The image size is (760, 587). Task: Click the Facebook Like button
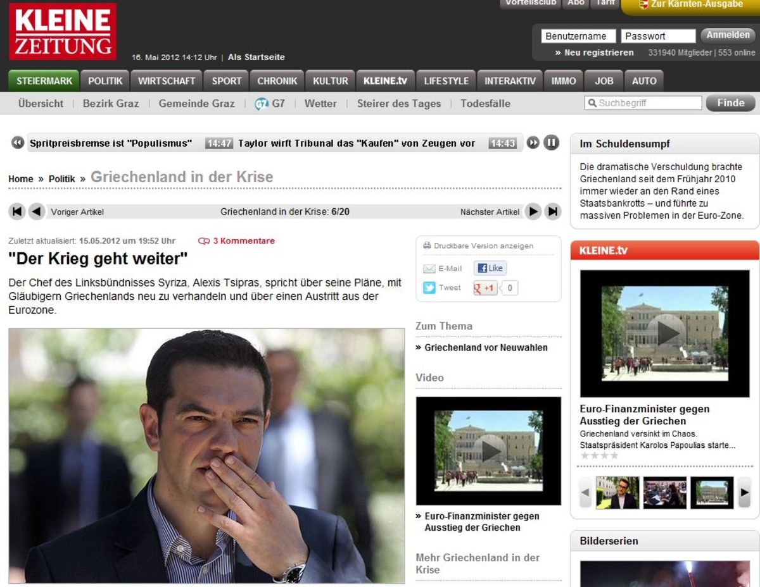pos(490,268)
